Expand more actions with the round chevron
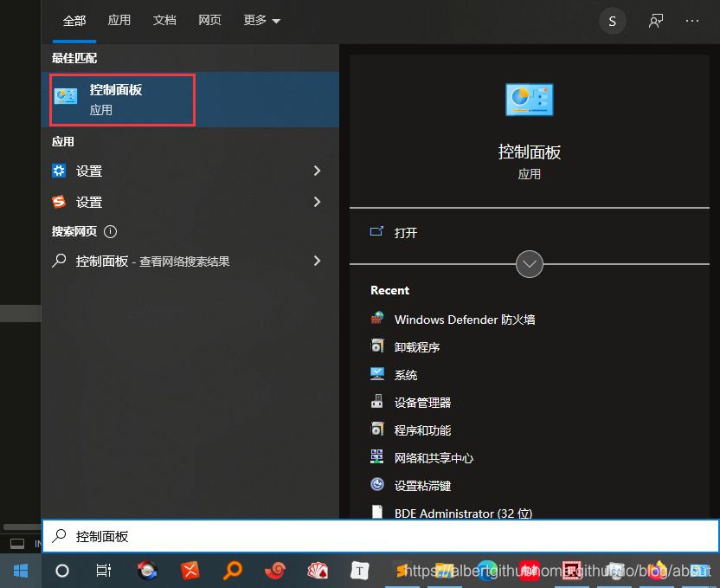This screenshot has height=588, width=720. 529,264
